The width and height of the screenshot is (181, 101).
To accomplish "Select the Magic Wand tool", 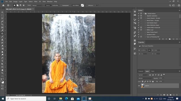I will (x=2, y=21).
